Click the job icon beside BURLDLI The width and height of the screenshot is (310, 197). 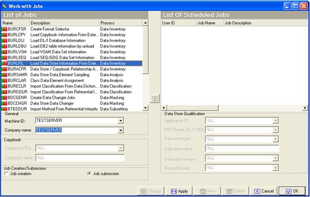4,41
